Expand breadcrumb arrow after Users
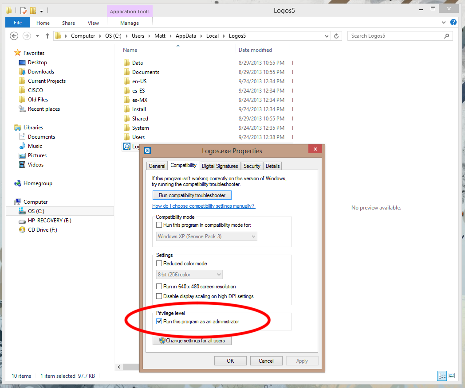465x388 pixels. [150, 36]
